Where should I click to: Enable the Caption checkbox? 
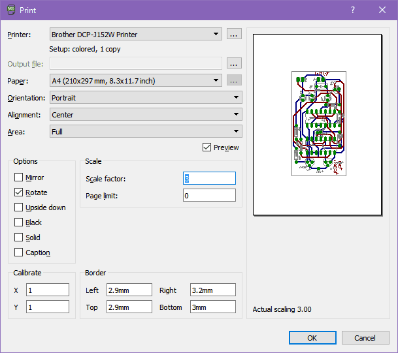click(x=18, y=253)
